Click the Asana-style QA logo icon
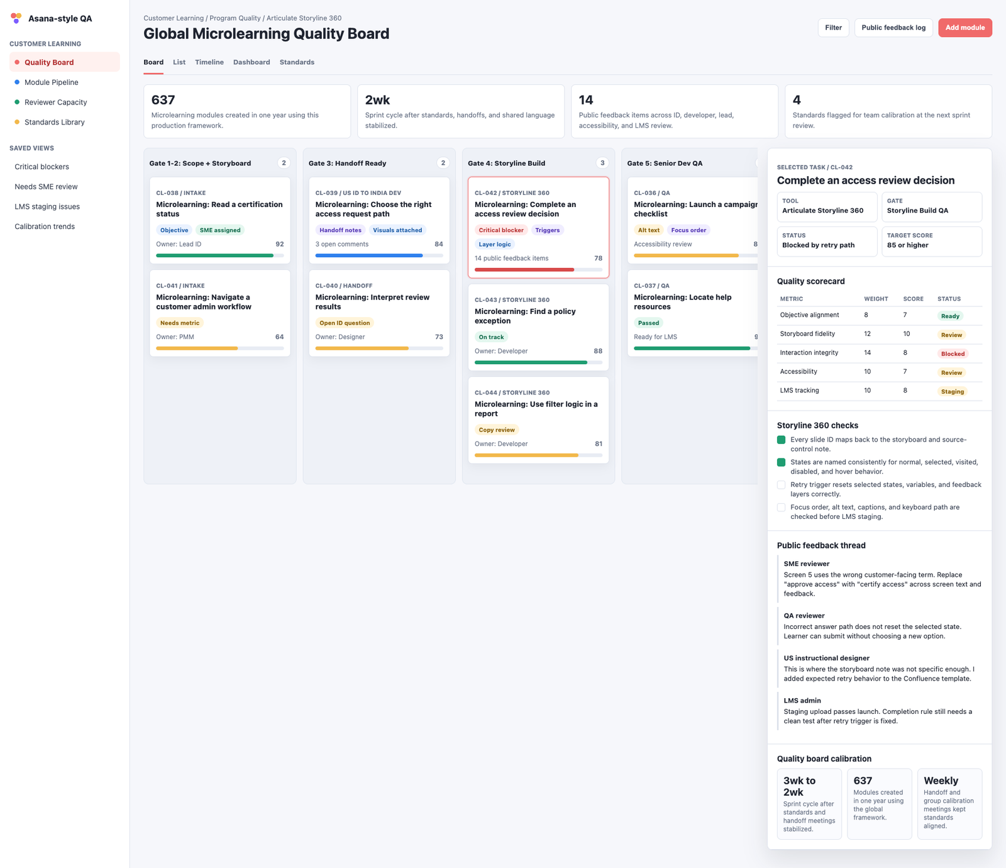The image size is (1006, 868). (16, 18)
